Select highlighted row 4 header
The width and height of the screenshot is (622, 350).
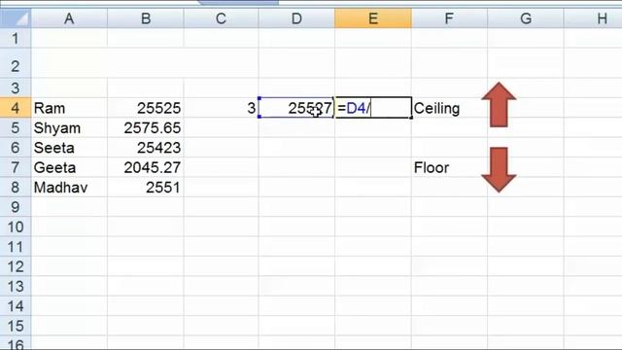coord(16,108)
